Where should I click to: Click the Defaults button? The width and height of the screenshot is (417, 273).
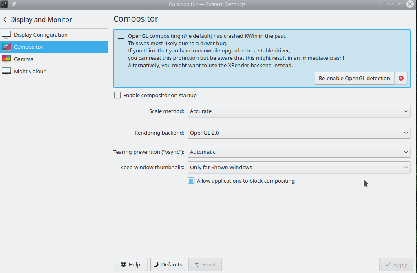pyautogui.click(x=168, y=264)
